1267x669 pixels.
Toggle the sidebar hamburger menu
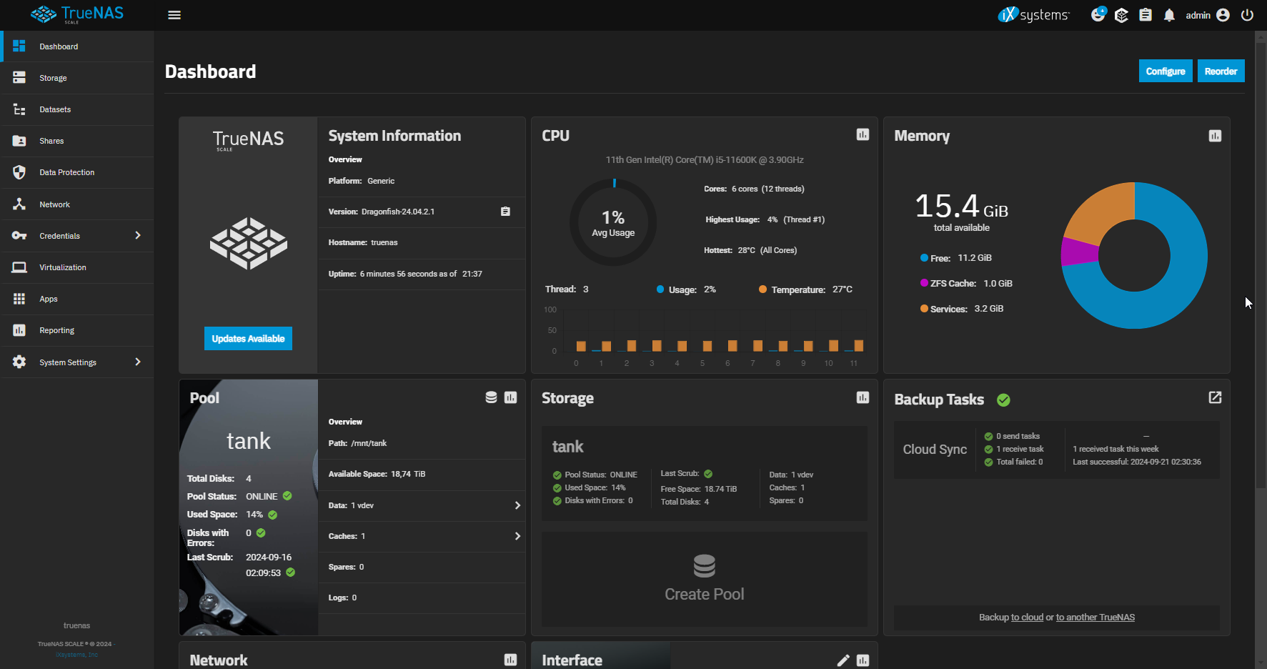[x=174, y=15]
